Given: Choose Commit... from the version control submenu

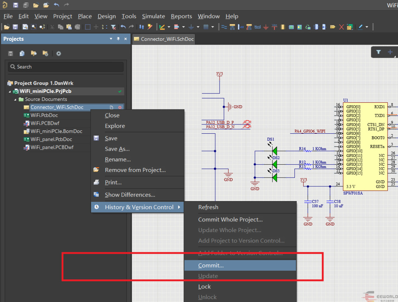Looking at the screenshot, I should point(211,266).
